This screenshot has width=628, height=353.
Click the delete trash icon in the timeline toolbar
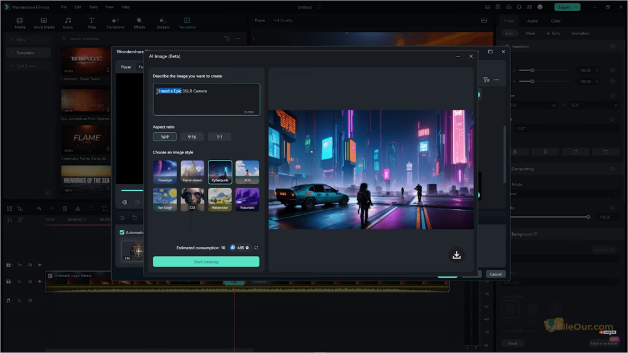click(64, 208)
